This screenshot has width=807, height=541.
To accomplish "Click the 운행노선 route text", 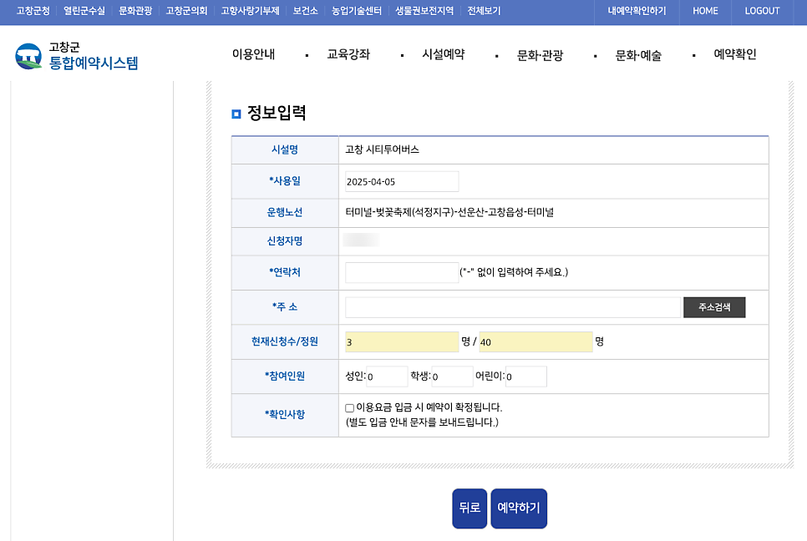I will [x=449, y=212].
